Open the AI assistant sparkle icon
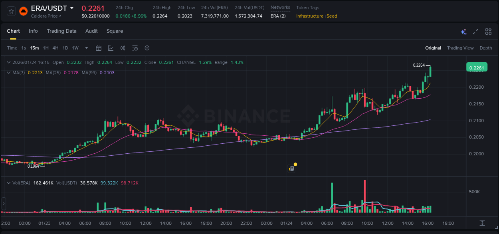The height and width of the screenshot is (234, 499). [463, 32]
